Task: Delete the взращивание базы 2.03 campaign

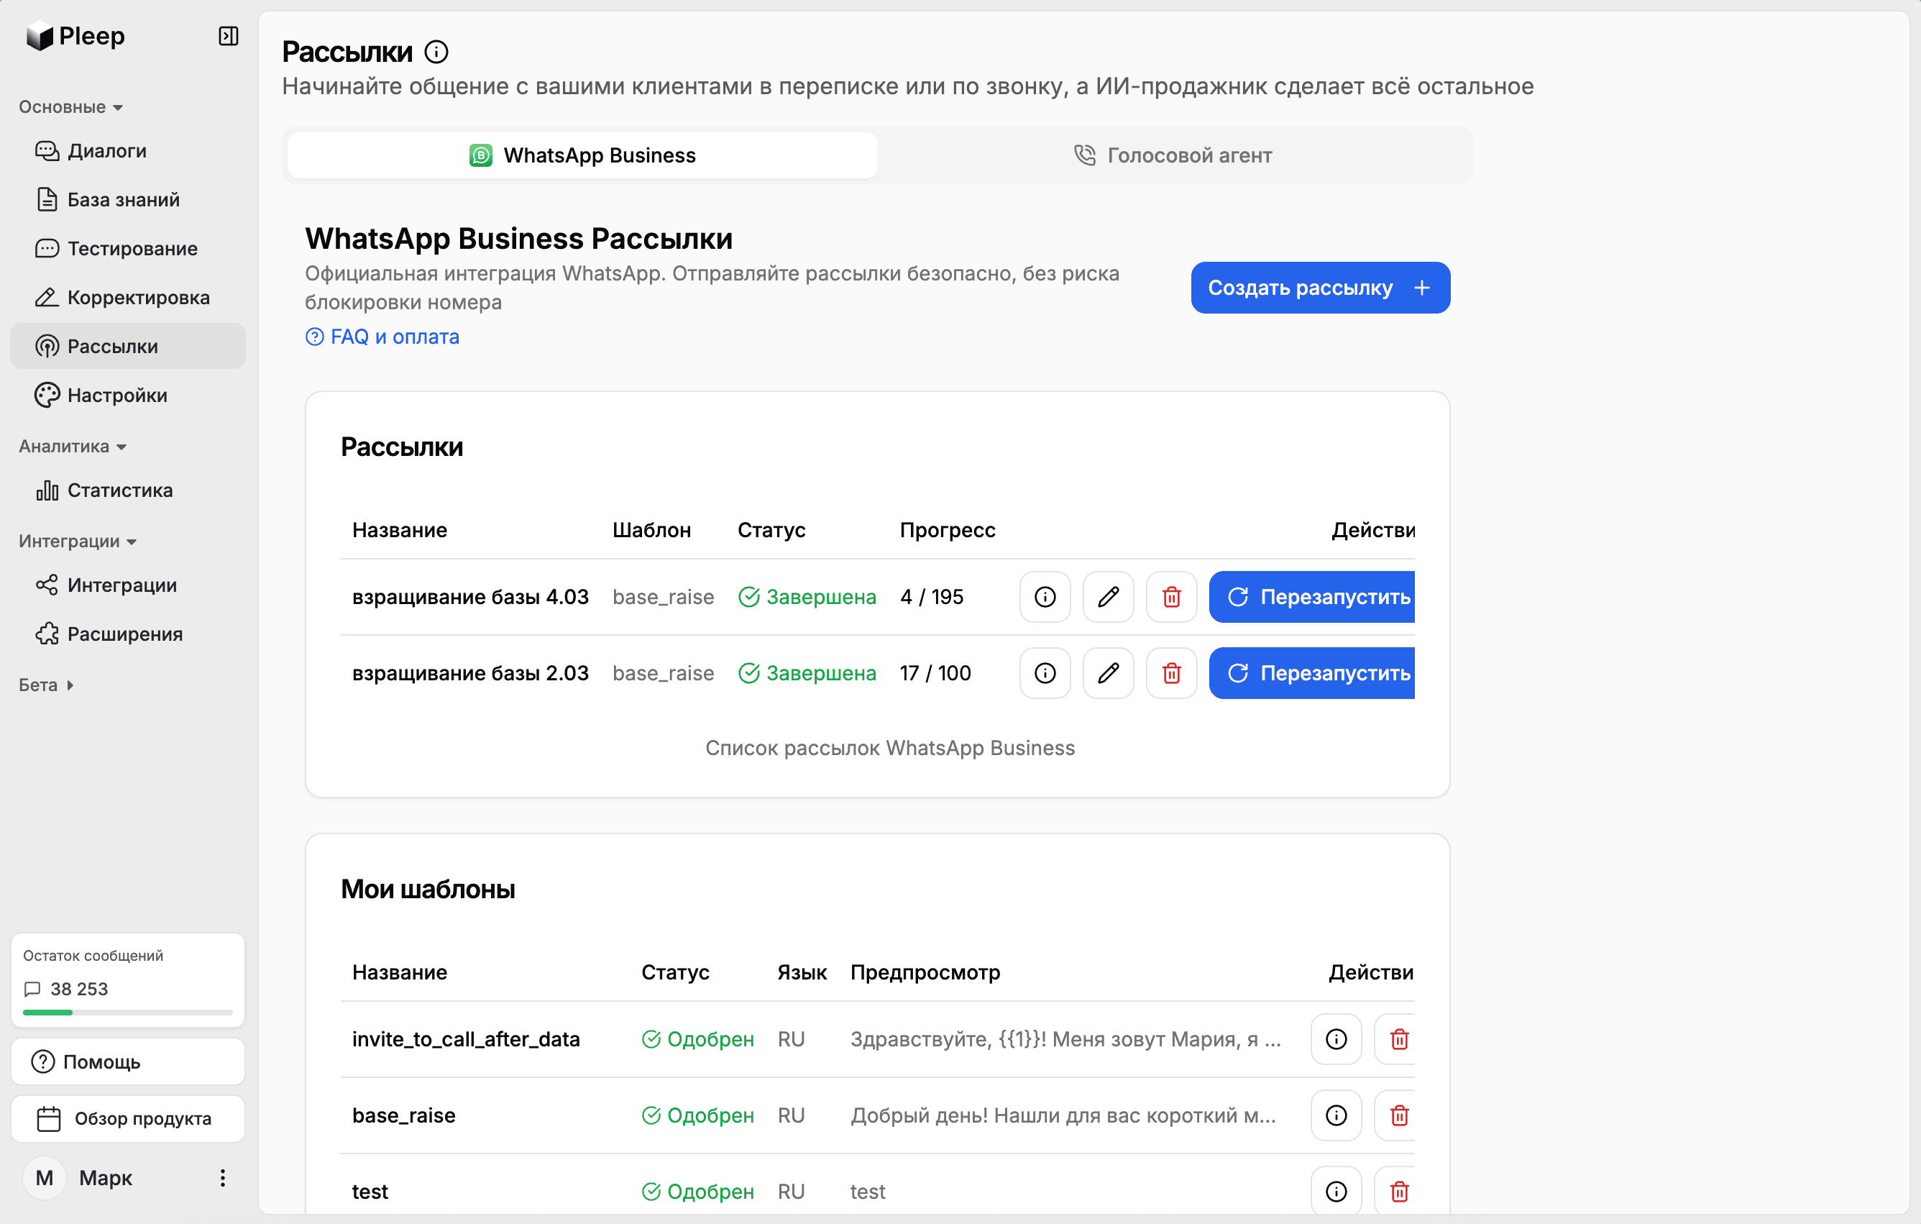Action: coord(1170,672)
